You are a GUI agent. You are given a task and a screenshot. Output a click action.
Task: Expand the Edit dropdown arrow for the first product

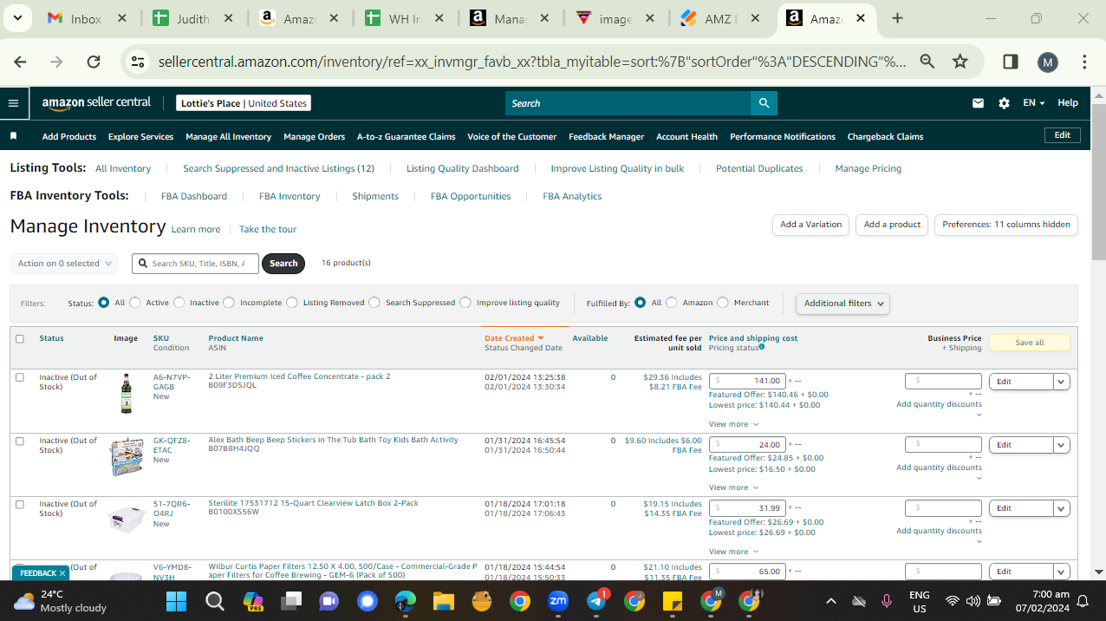[x=1062, y=382]
